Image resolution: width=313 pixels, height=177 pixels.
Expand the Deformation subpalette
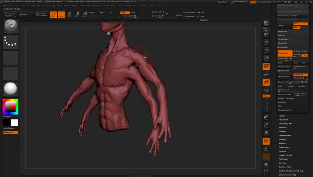point(285,136)
